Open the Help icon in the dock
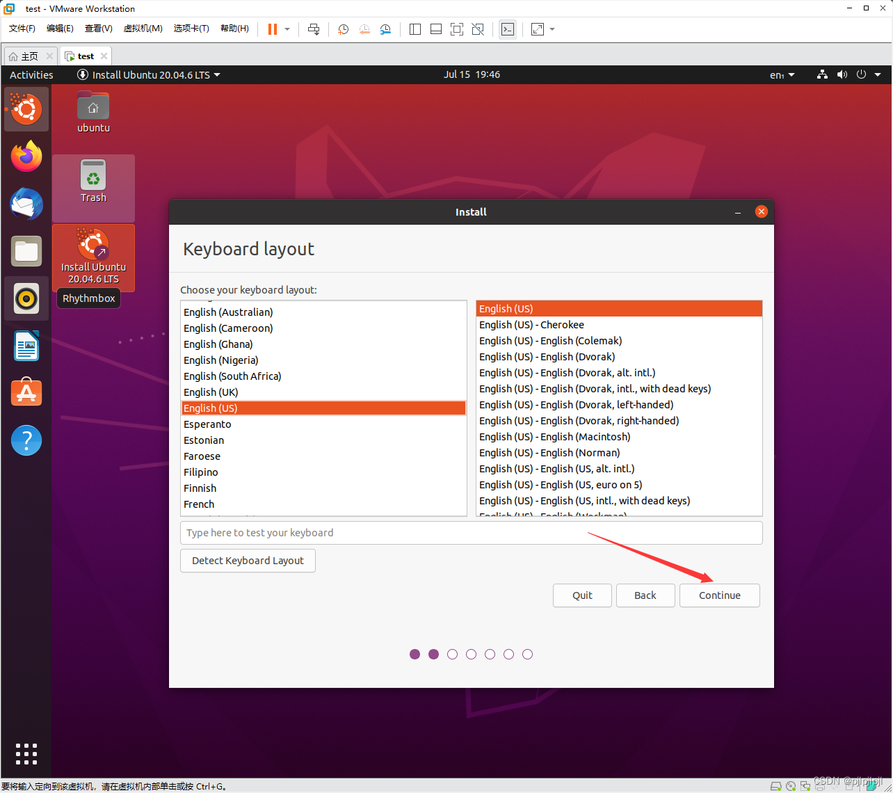The width and height of the screenshot is (893, 793). [x=26, y=440]
